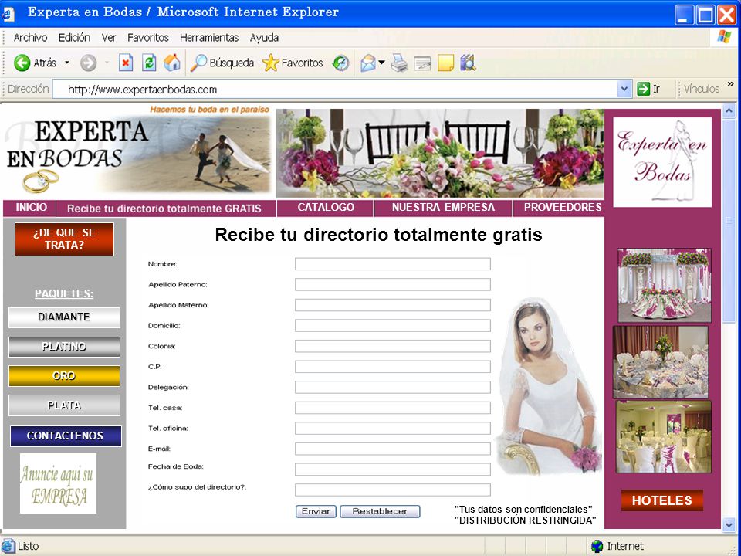Click the Windows flag logo icon
Image resolution: width=741 pixels, height=556 pixels.
coord(723,37)
